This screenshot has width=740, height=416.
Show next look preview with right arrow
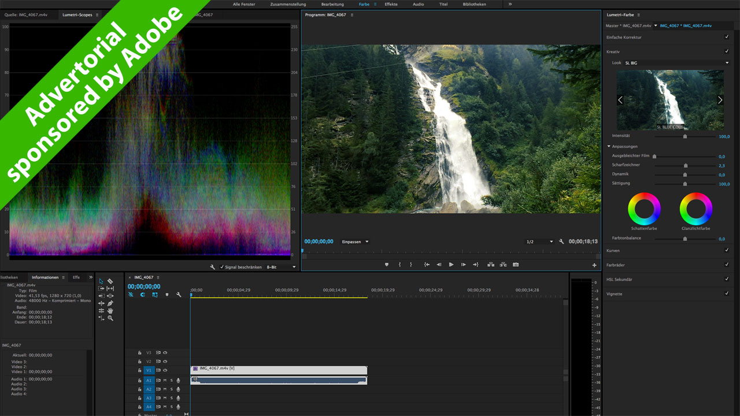pyautogui.click(x=720, y=100)
